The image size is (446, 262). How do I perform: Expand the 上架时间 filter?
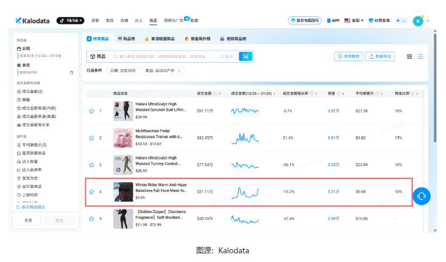point(27,195)
